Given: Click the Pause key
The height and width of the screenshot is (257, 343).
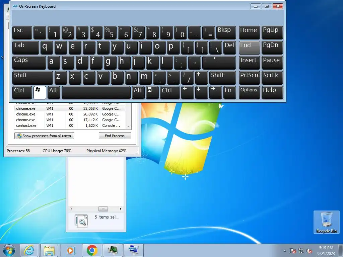Looking at the screenshot, I should coord(272,63).
